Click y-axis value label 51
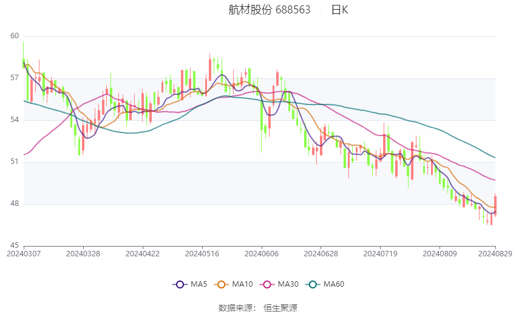 click(x=15, y=162)
